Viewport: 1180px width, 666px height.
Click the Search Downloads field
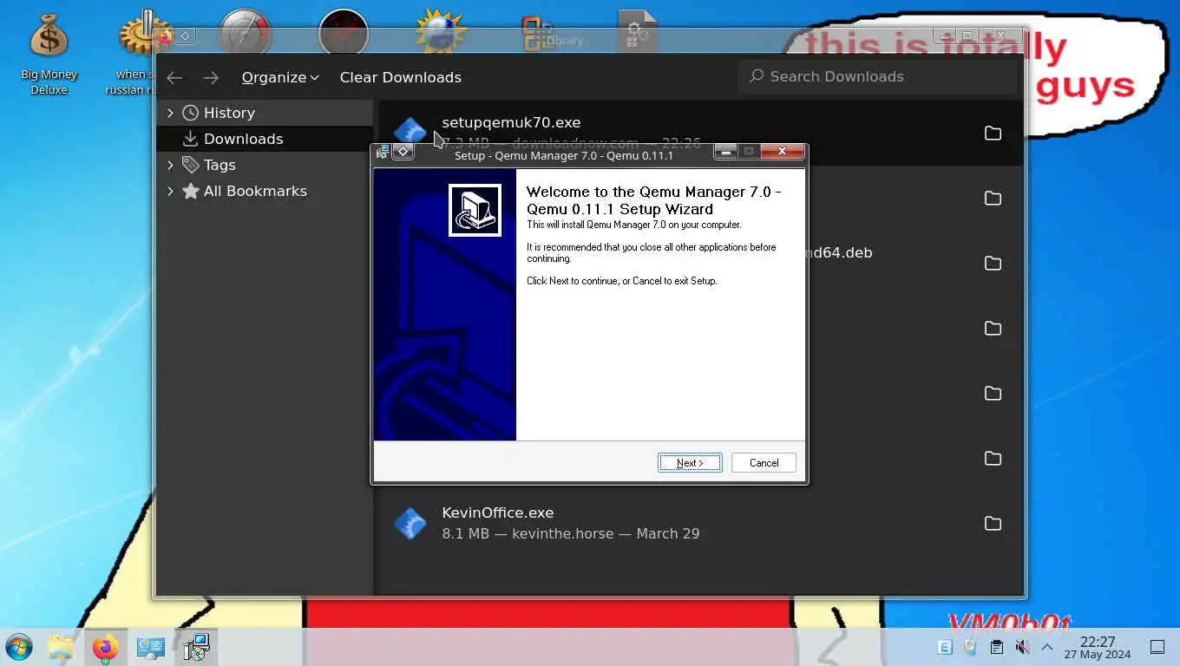(x=877, y=76)
